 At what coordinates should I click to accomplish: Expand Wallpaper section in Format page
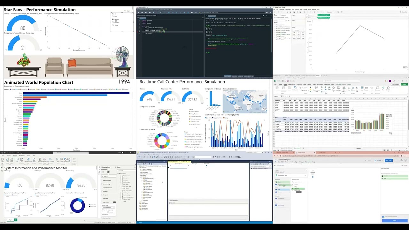pos(104,191)
